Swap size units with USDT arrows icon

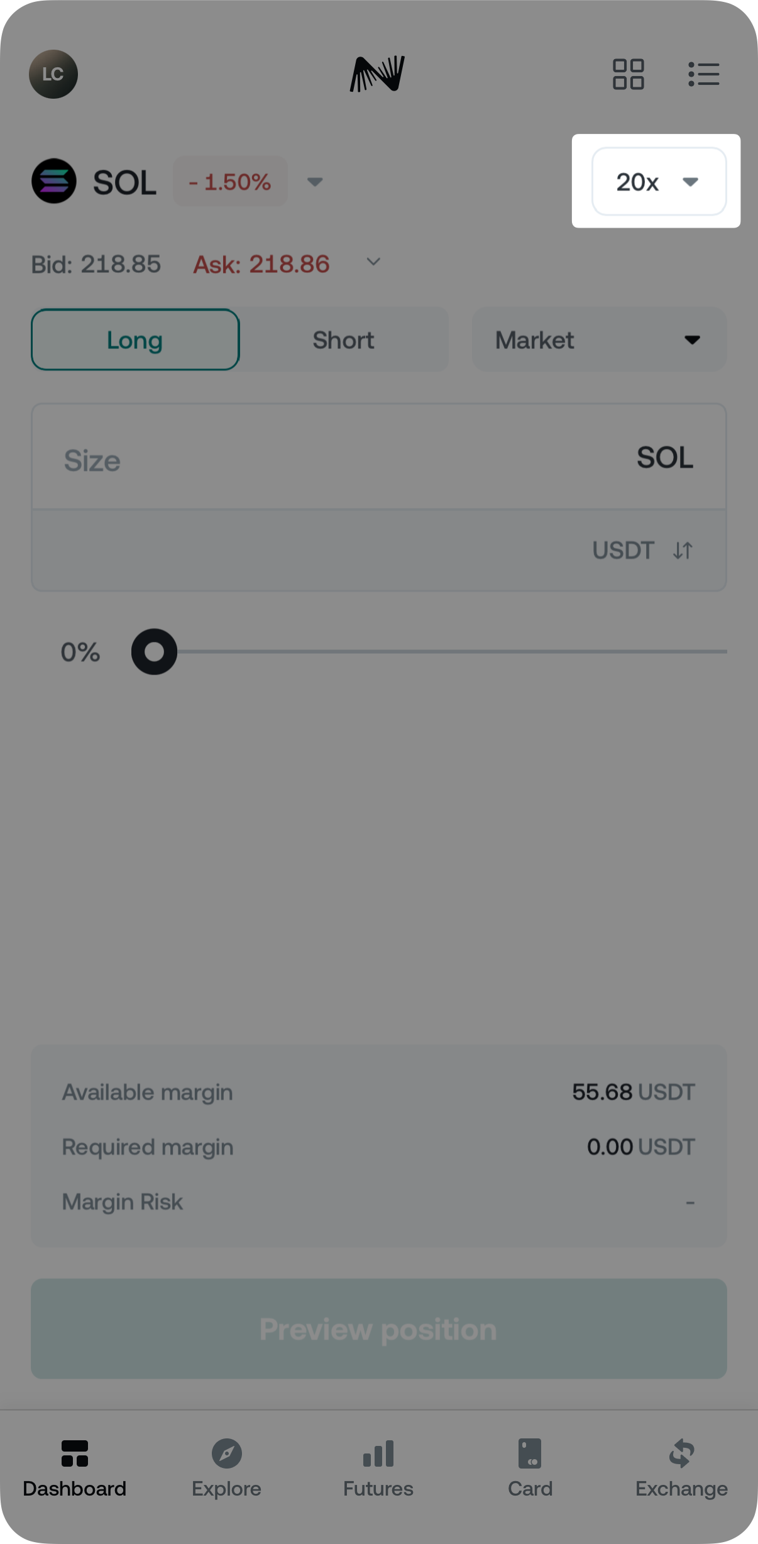pos(683,551)
